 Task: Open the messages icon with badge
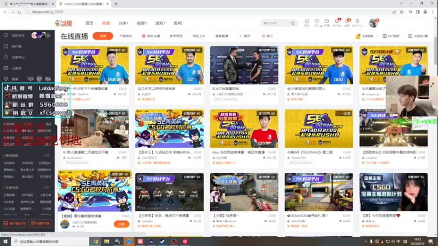pos(347,21)
